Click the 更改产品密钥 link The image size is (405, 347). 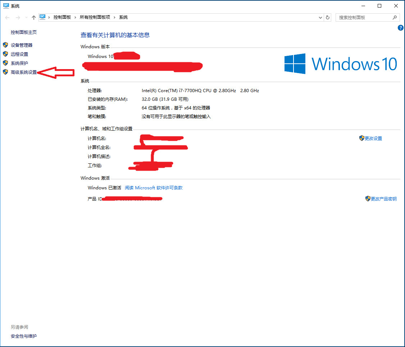383,199
